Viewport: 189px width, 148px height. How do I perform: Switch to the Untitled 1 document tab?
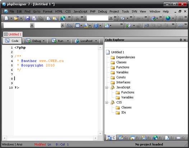point(13,34)
